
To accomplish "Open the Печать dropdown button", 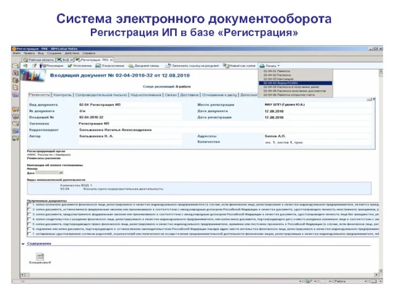I will (269, 66).
